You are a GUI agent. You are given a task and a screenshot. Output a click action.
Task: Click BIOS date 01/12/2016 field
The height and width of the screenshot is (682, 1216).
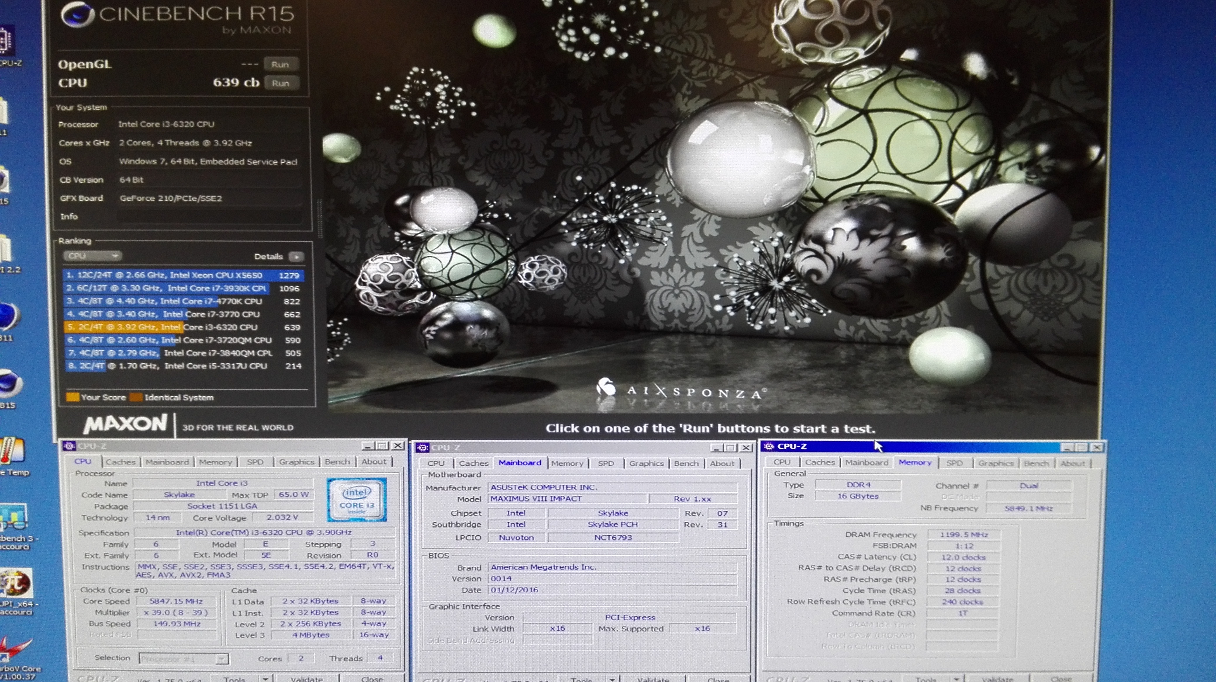click(612, 590)
